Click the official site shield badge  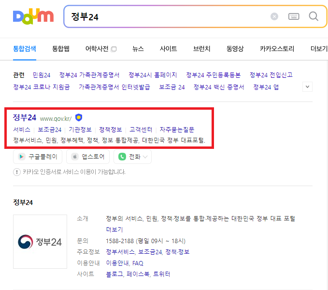(79, 117)
